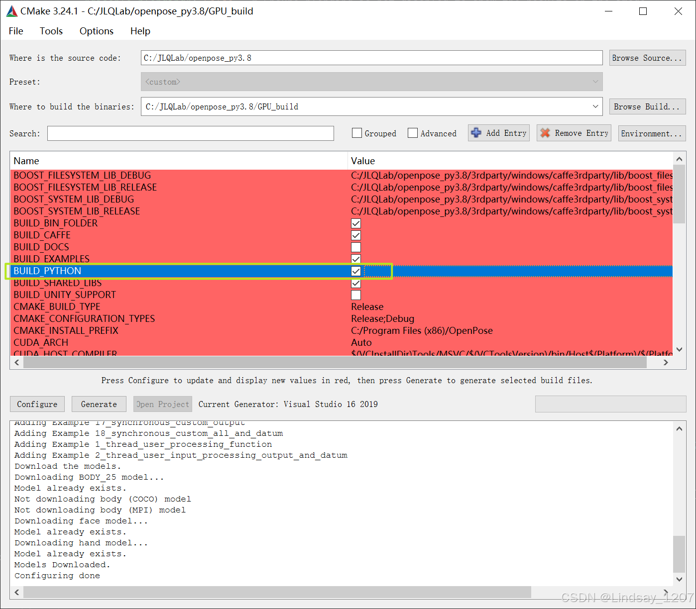Open the Options menu
This screenshot has height=609, width=696.
97,31
